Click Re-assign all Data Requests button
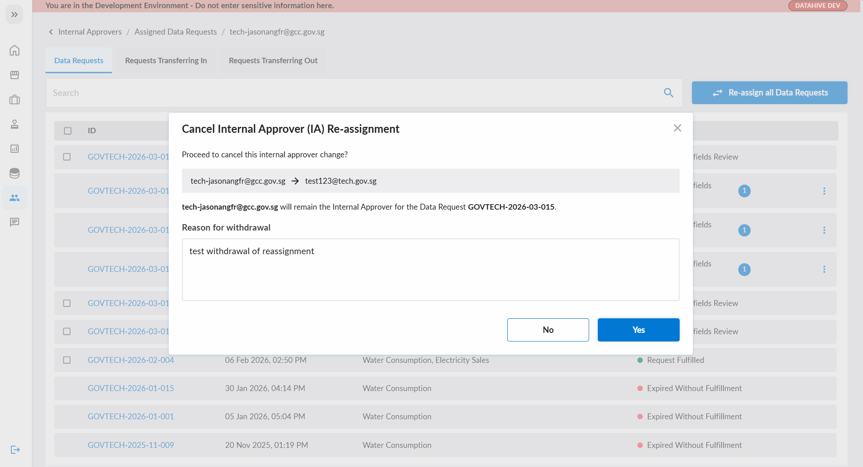863x467 pixels. click(x=770, y=93)
